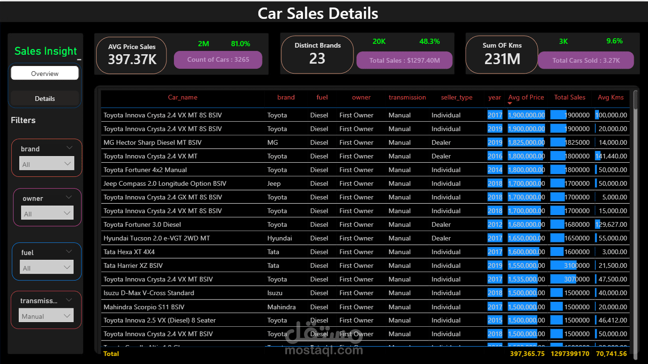Click the 141,440.00 Avg Kms cell
This screenshot has width=648, height=364.
(x=611, y=156)
